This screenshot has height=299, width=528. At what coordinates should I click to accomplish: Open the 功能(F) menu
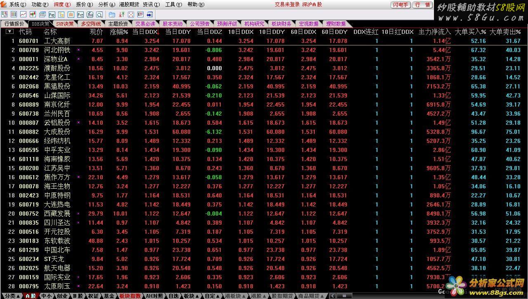click(40, 5)
